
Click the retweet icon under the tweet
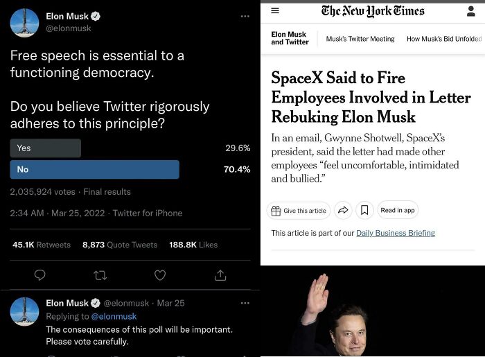100,275
